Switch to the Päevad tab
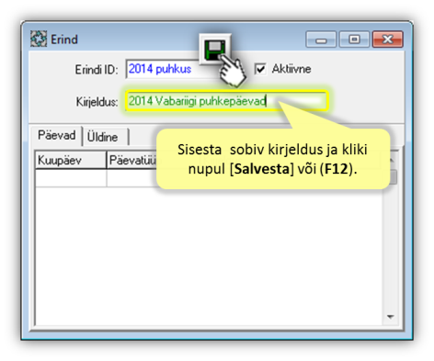 click(57, 135)
